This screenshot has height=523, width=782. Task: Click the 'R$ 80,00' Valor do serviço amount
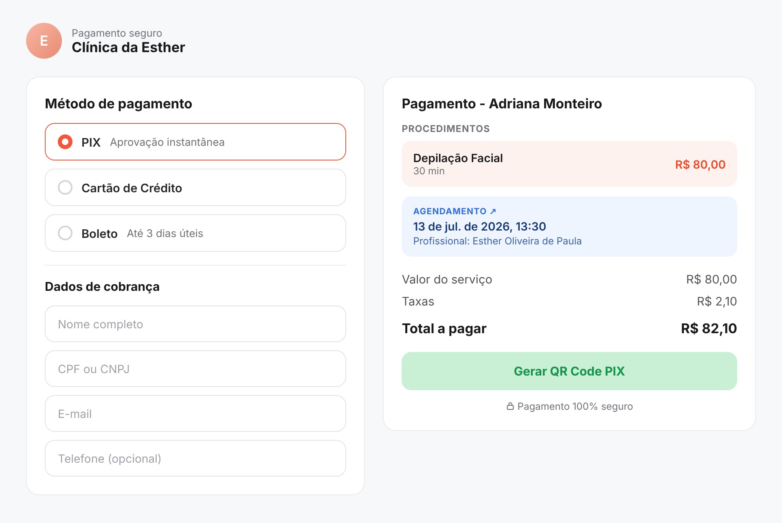[712, 279]
